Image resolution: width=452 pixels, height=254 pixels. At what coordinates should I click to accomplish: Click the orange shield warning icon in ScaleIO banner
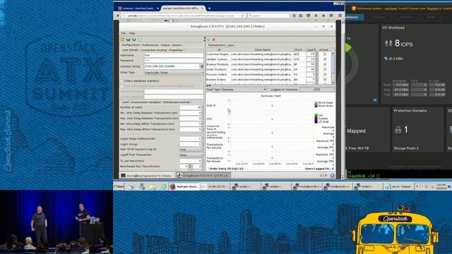coord(354,8)
